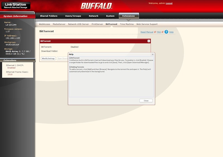Open the Users/Groups tab
The width and height of the screenshot is (223, 157).
(x=73, y=16)
